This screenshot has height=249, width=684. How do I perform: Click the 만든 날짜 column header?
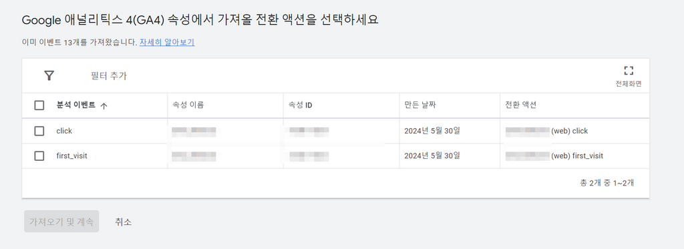point(421,105)
